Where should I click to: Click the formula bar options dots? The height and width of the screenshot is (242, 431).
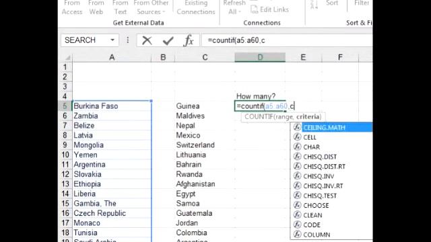pos(127,40)
